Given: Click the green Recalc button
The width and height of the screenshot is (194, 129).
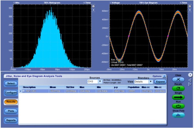Looking at the screenshot, I should (178, 88).
